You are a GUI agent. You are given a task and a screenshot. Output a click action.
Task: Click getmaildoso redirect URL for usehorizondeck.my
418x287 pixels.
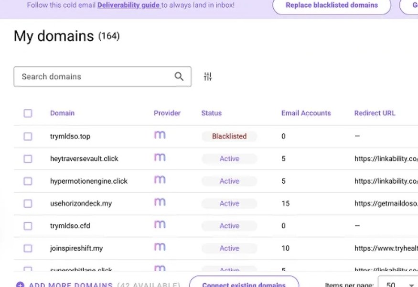386,204
